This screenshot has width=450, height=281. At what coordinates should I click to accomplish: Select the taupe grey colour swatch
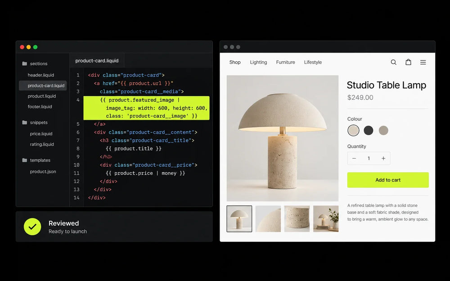coord(383,130)
